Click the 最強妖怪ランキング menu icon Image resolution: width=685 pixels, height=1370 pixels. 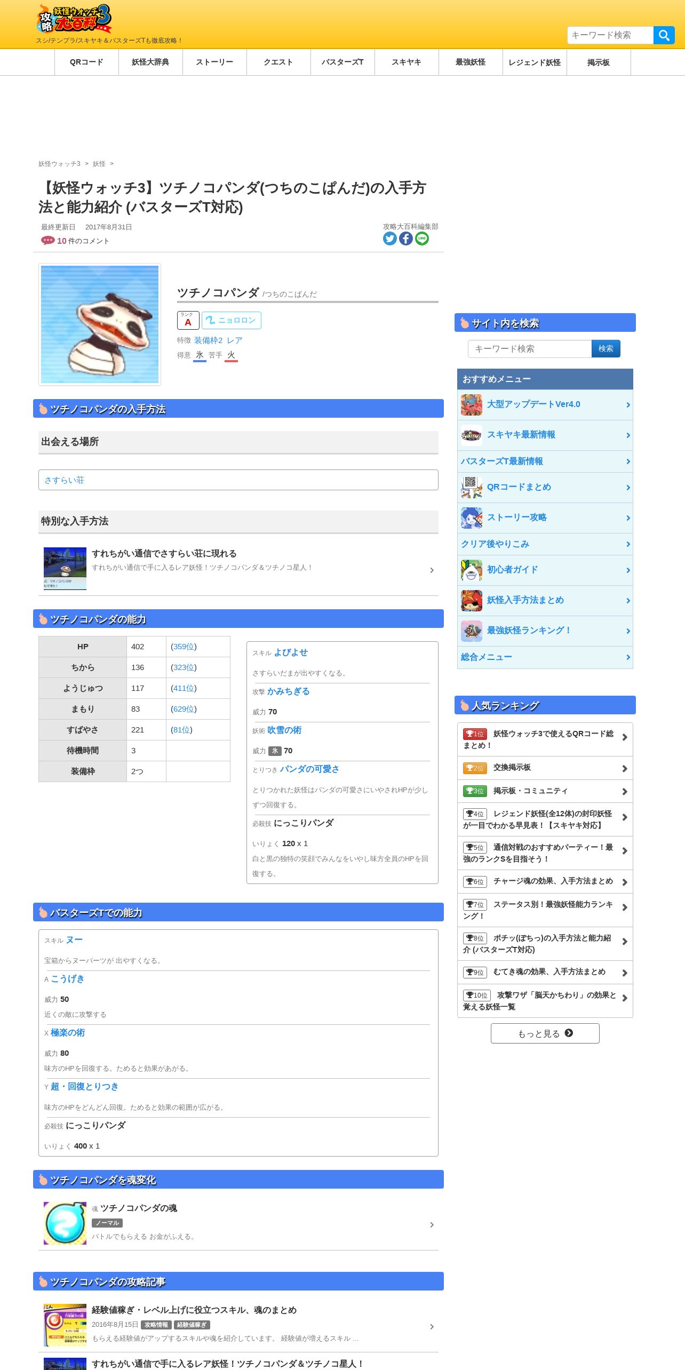(x=472, y=631)
